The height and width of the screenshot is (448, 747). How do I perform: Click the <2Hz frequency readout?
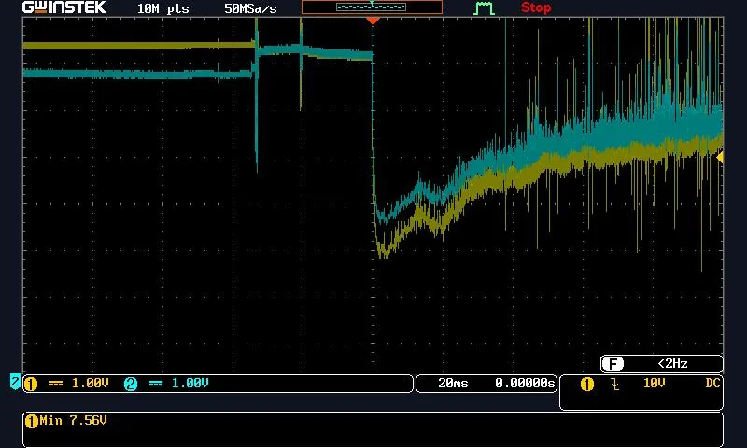tap(672, 364)
